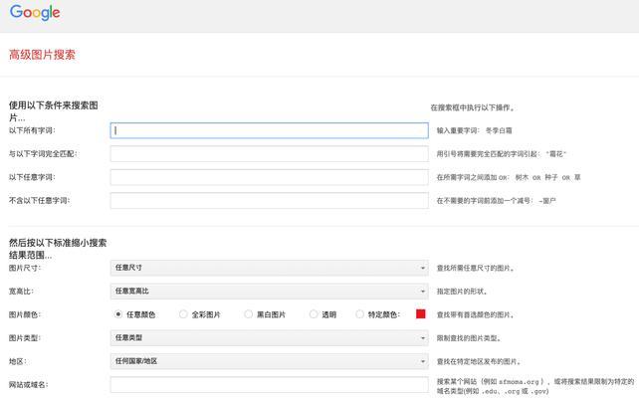
Task: Click the 以下任意字词 label
Action: pos(32,177)
